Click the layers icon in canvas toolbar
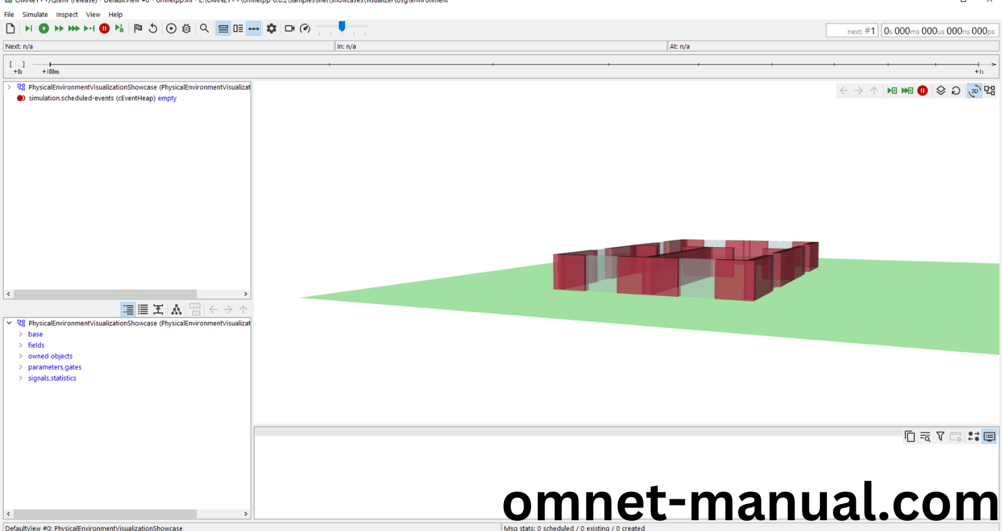 [x=941, y=90]
